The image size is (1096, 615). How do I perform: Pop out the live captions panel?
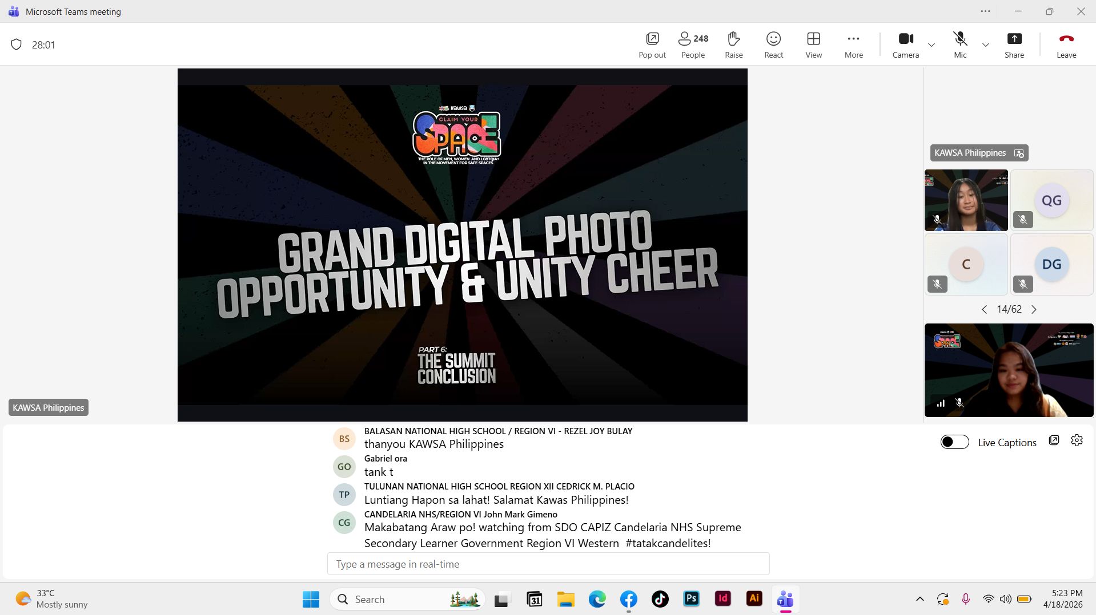(x=1054, y=440)
